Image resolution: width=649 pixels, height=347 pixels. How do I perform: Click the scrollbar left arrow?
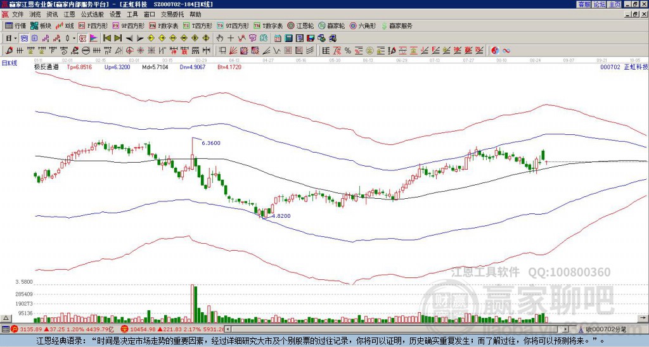228,329
